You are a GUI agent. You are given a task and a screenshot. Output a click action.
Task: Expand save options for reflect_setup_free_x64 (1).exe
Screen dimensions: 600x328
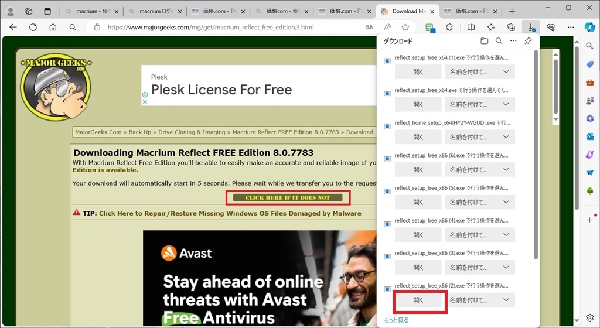coord(506,72)
